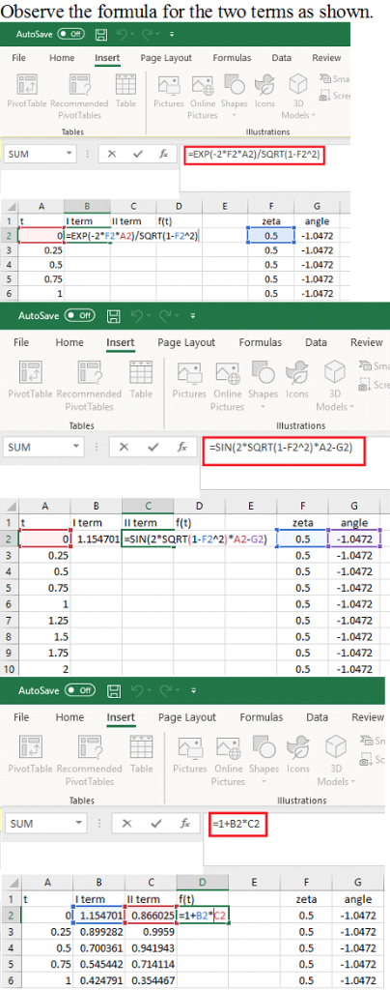Click the 'zeta' header cell in the SIN formula window

coord(303,523)
